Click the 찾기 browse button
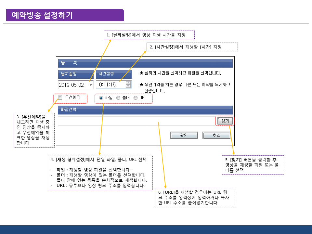 225,121
